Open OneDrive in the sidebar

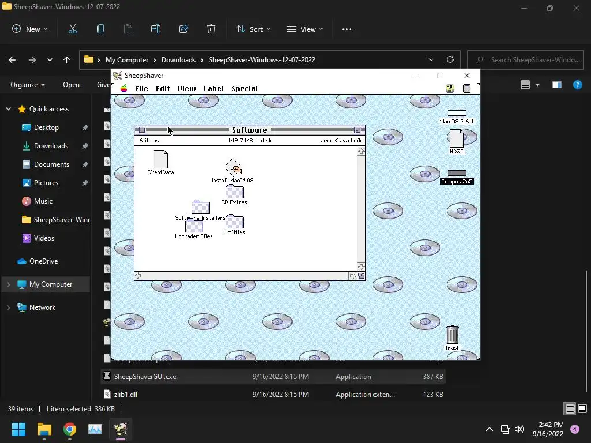point(43,261)
